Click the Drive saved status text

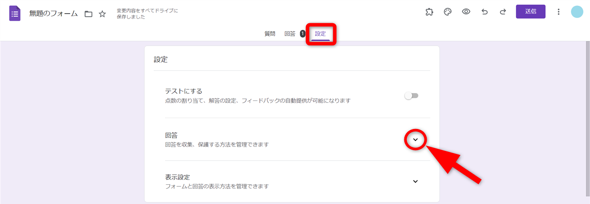pos(147,14)
